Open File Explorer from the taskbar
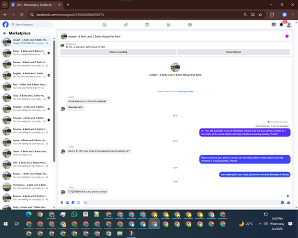This screenshot has height=238, width=298. point(120,233)
